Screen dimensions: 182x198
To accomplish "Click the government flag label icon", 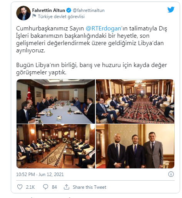I will [34, 16].
